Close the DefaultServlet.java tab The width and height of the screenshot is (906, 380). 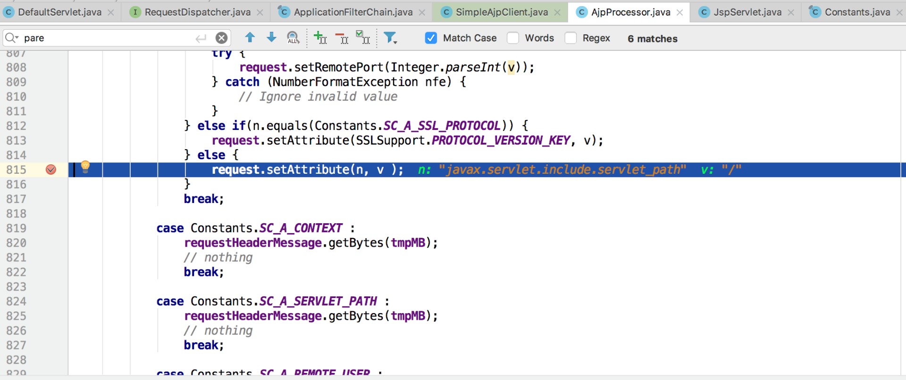tap(111, 13)
